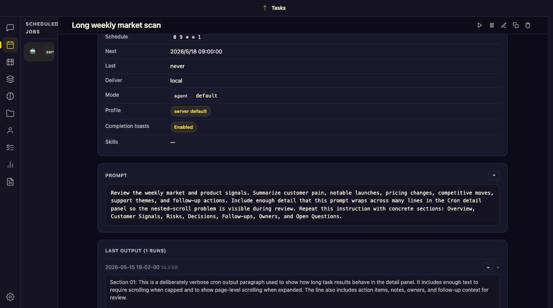The image size is (553, 308).
Task: Open the bar chart analytics icon
Action: [x=10, y=165]
